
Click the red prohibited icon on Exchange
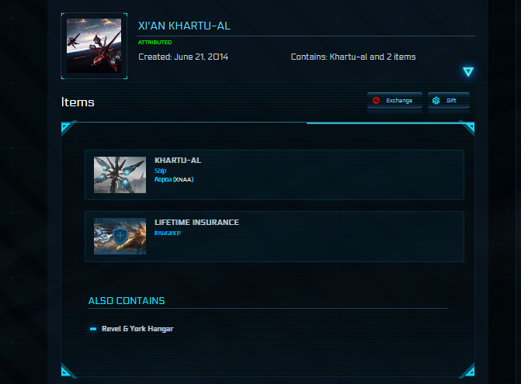376,100
